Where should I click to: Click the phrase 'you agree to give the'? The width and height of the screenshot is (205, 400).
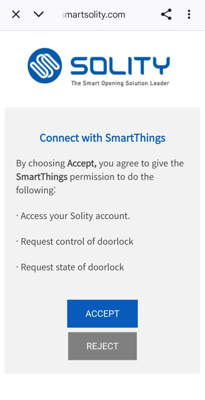(x=141, y=163)
